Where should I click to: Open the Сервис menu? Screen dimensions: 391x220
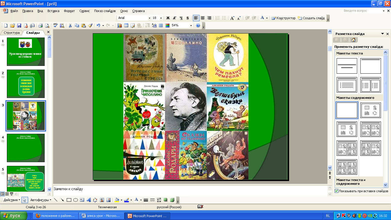84,11
